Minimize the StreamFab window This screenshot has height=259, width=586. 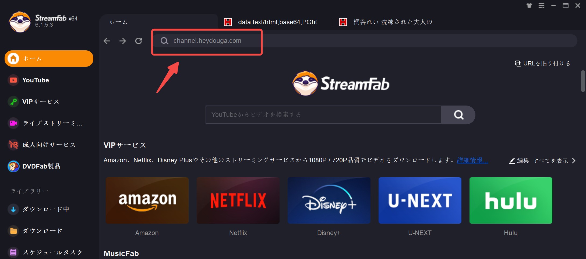pyautogui.click(x=553, y=5)
